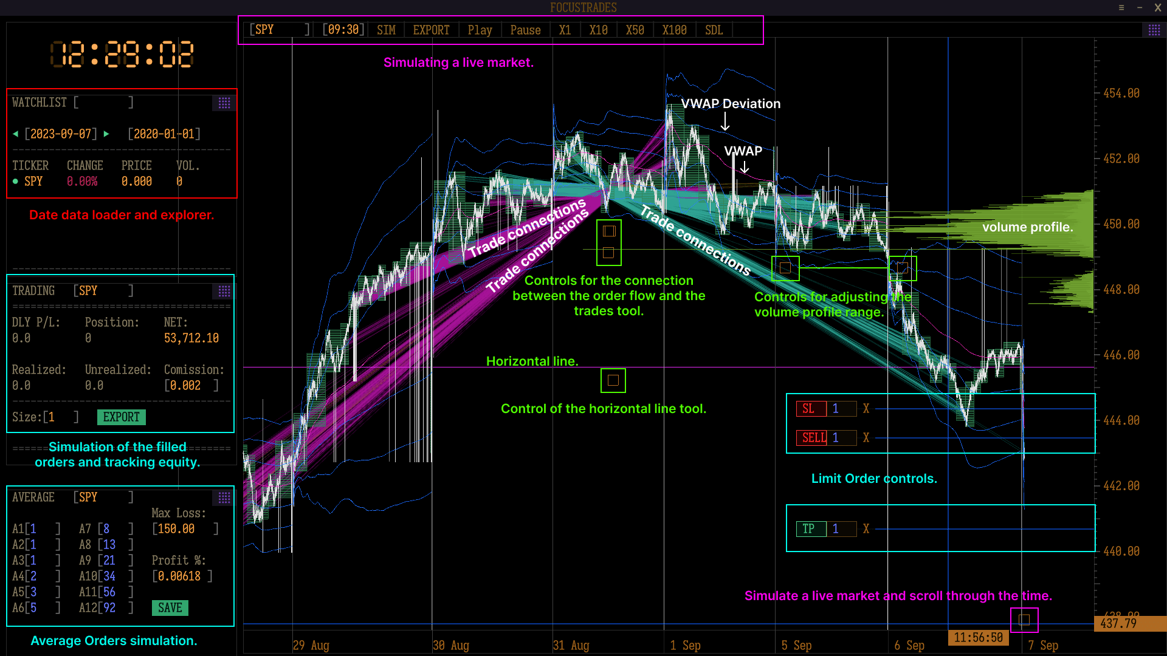Edit the TP order quantity field
This screenshot has width=1167, height=656.
tap(842, 528)
